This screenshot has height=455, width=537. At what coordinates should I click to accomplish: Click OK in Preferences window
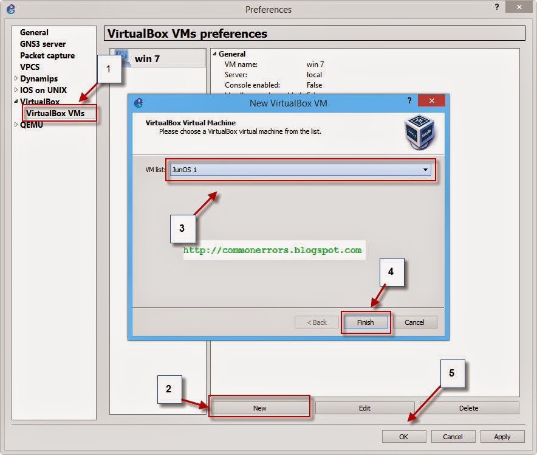click(x=404, y=437)
